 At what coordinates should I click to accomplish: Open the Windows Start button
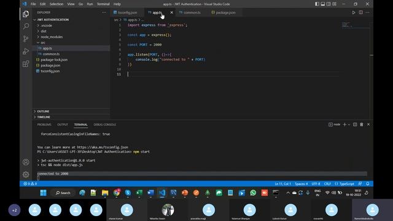pyautogui.click(x=44, y=193)
